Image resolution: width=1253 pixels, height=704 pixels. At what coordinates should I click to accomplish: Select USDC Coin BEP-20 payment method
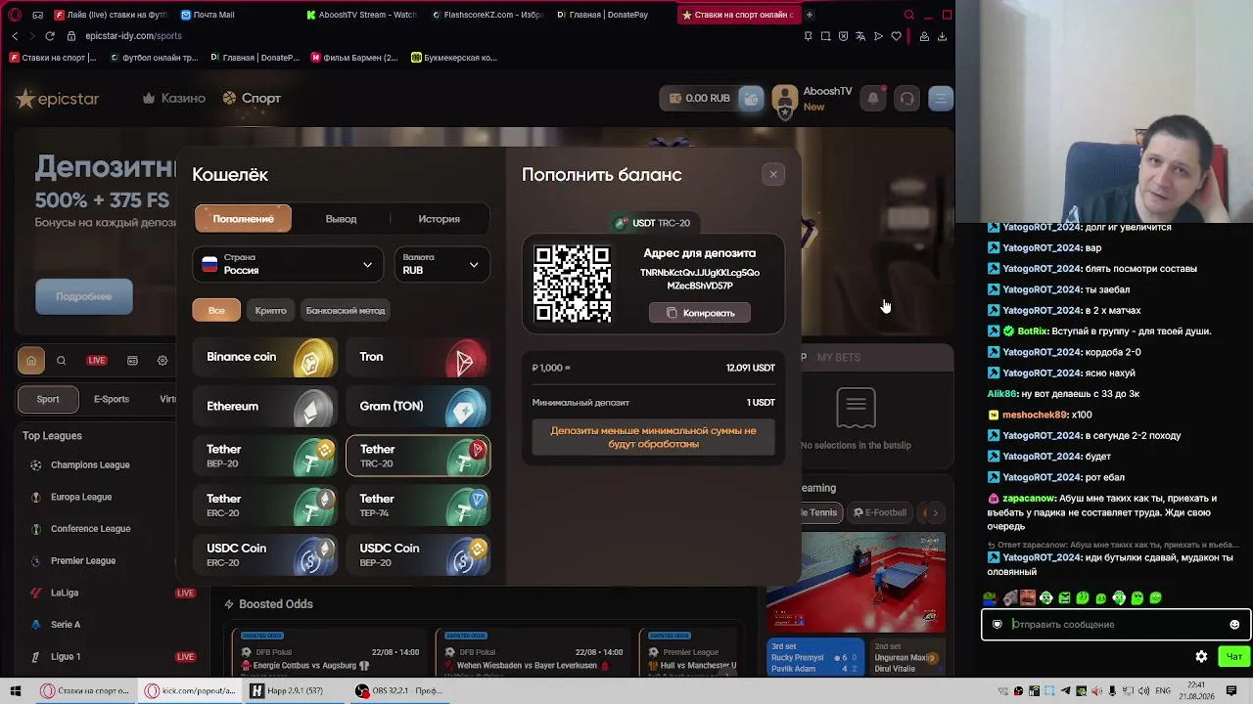click(418, 554)
